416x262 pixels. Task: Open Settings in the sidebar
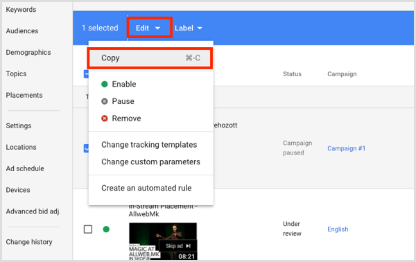19,125
